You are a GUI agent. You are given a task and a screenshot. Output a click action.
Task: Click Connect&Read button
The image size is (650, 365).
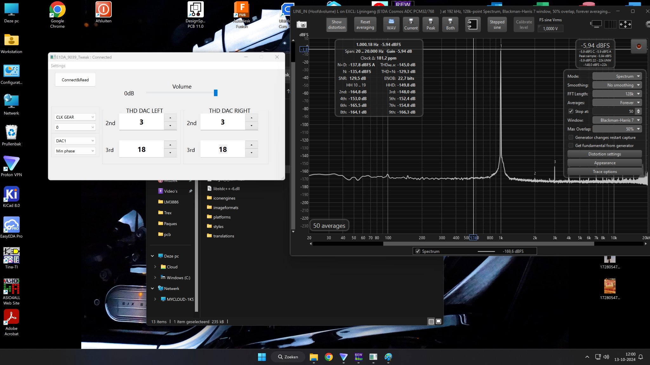[75, 80]
